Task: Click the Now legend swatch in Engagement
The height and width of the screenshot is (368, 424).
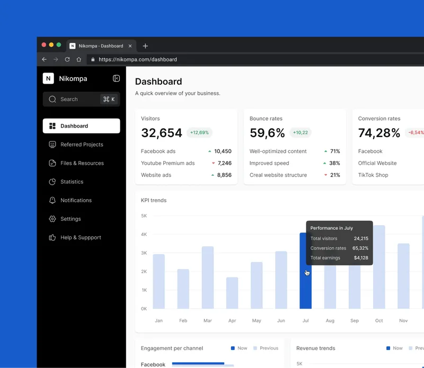Action: point(233,348)
